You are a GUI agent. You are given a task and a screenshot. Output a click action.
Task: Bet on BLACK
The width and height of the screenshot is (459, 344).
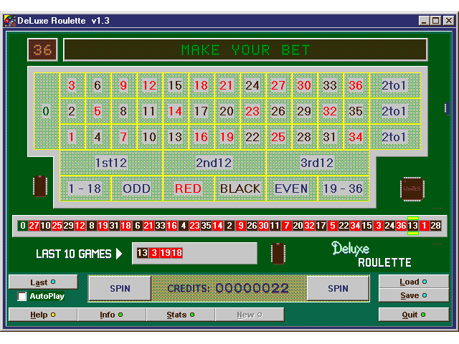240,188
